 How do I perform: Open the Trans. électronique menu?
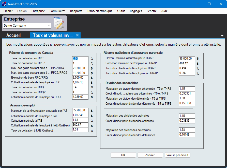click(x=100, y=11)
